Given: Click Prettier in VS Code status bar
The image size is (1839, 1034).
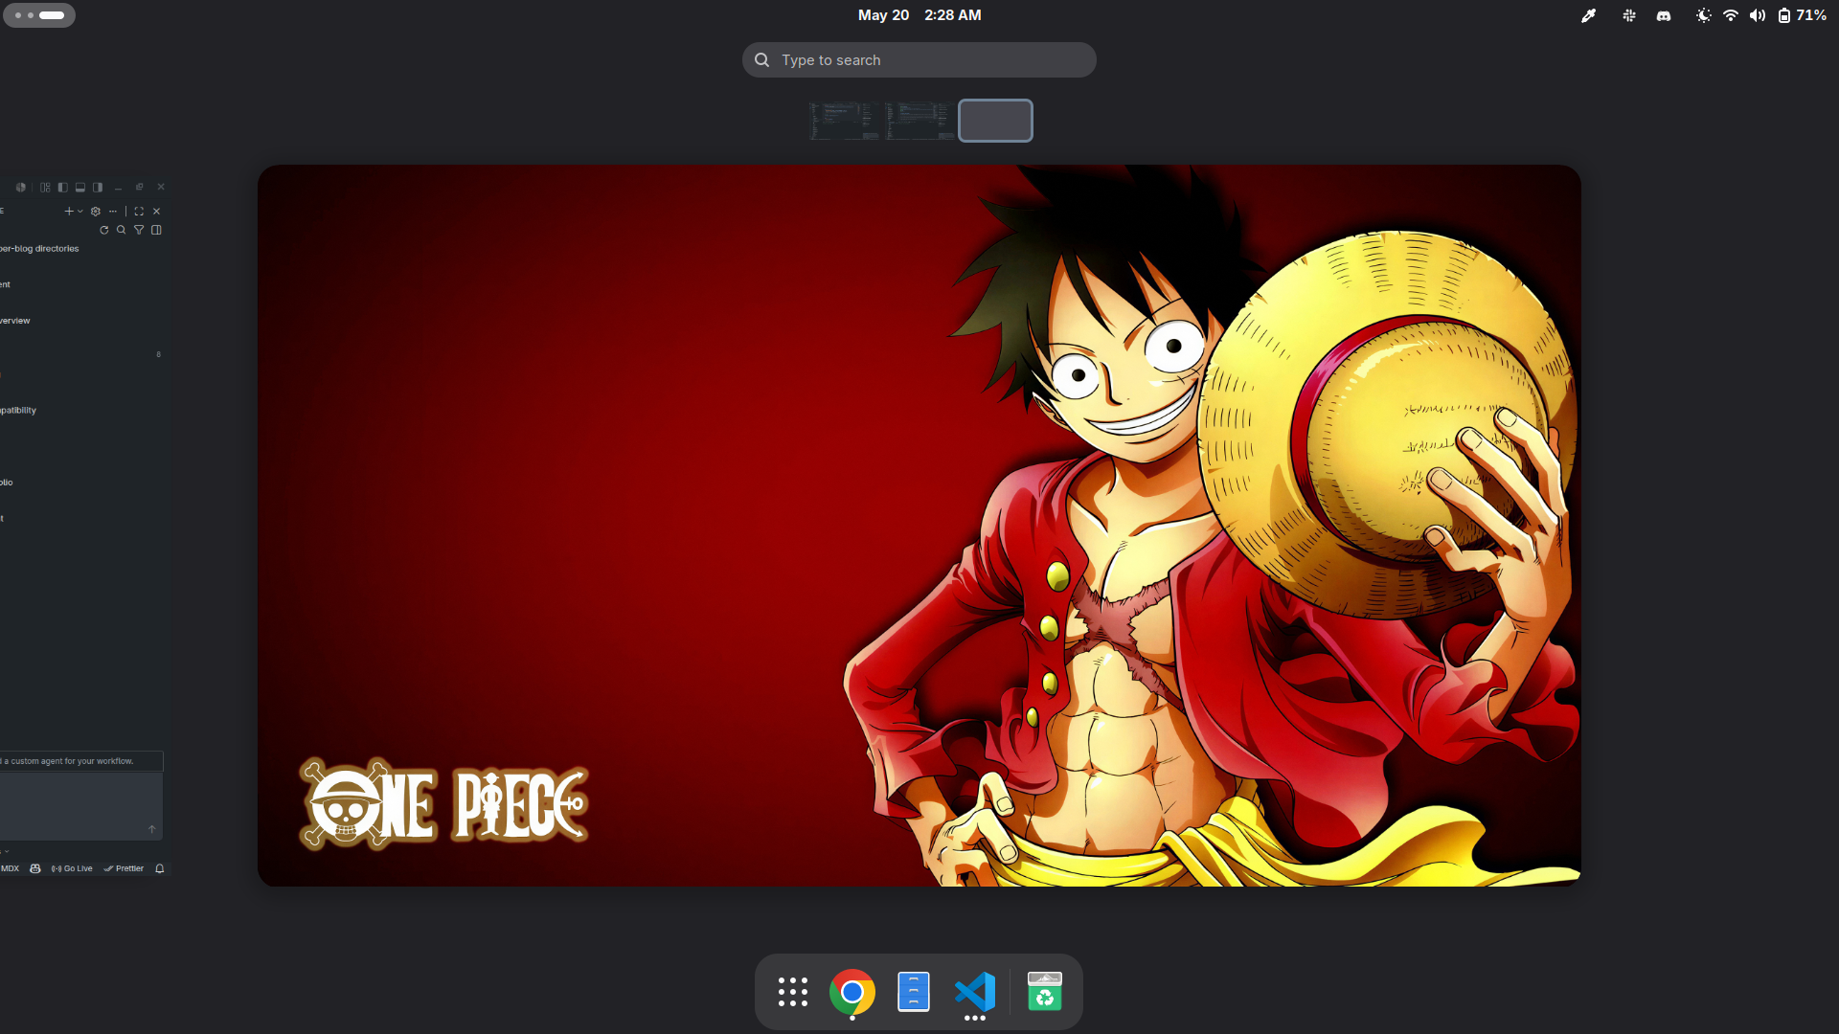Looking at the screenshot, I should coord(124,868).
